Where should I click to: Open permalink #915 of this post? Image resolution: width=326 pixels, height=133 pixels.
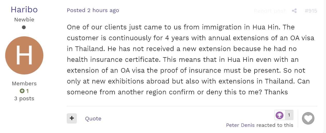click(x=311, y=11)
